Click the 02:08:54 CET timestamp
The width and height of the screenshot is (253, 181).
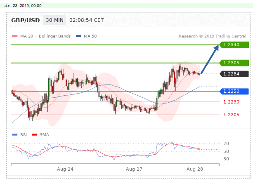pyautogui.click(x=87, y=20)
